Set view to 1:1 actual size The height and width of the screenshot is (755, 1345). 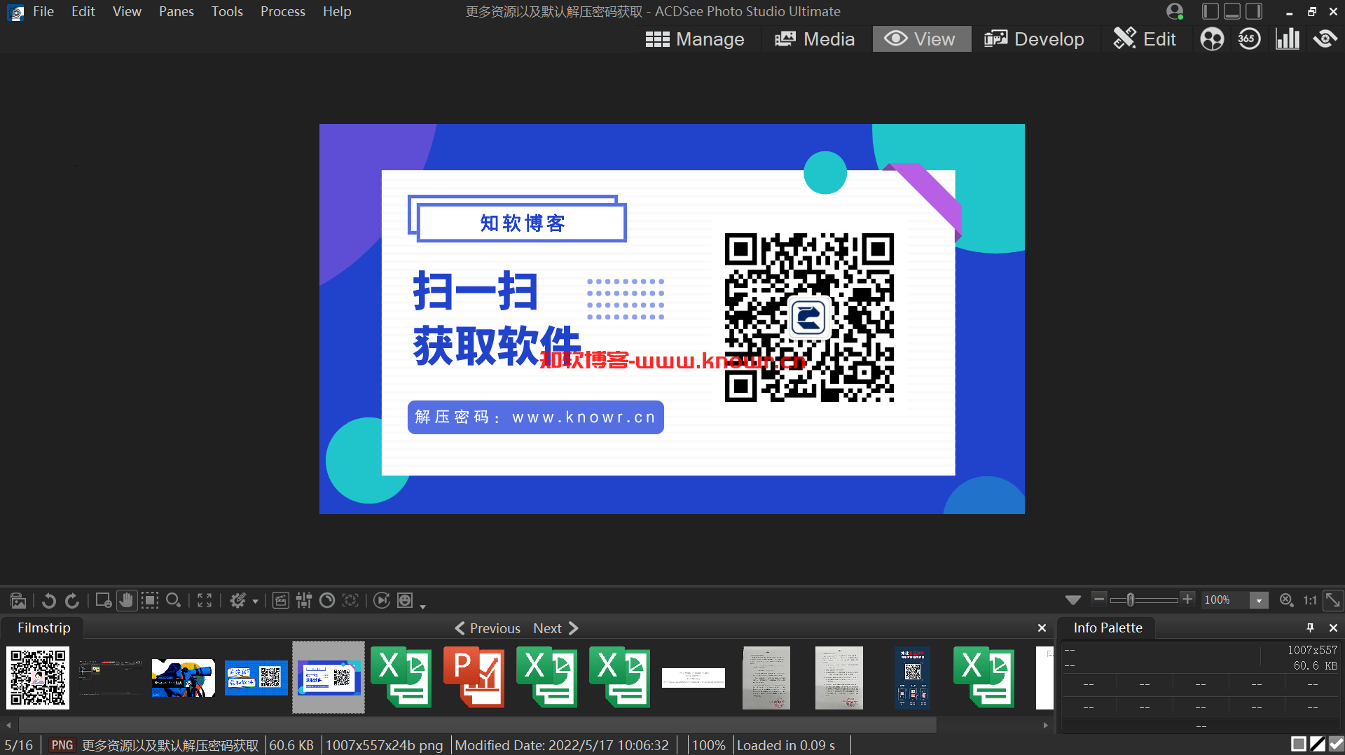point(1309,600)
